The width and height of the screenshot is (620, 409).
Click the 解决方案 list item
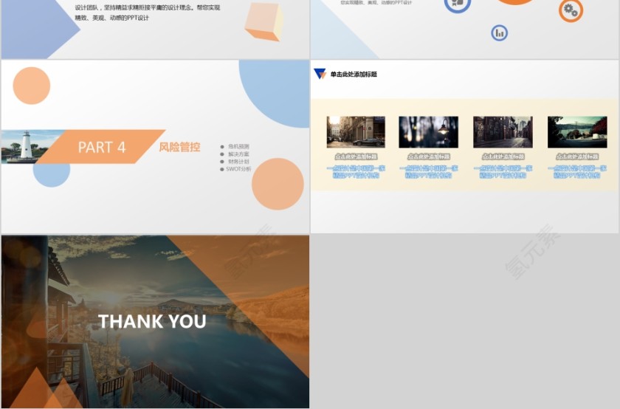click(x=238, y=154)
